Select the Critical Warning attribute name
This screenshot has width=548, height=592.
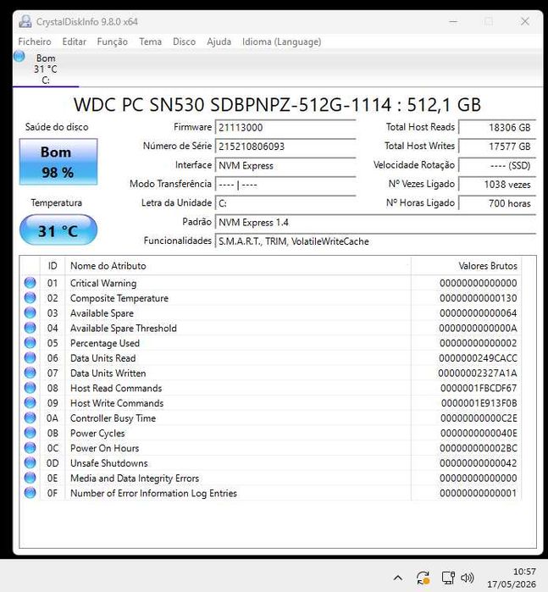coord(103,283)
